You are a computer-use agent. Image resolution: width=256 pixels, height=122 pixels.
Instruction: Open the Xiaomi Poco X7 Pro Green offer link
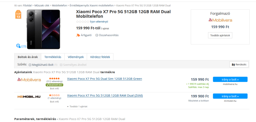(x=105, y=79)
